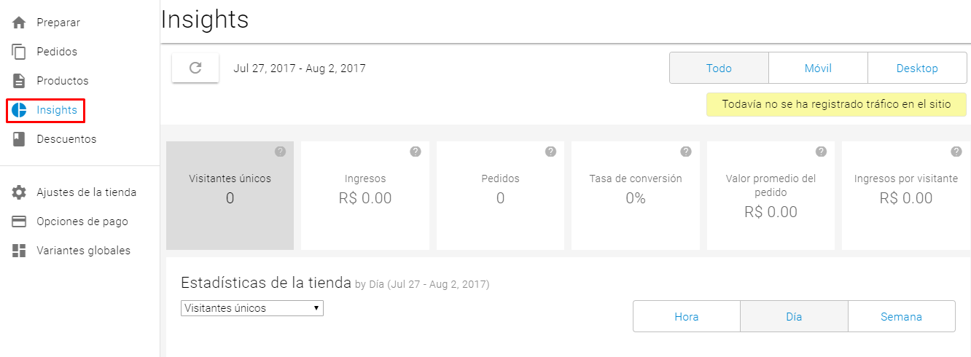Open Ajustes de la tienda gear icon
This screenshot has height=357, width=971.
pyautogui.click(x=19, y=192)
